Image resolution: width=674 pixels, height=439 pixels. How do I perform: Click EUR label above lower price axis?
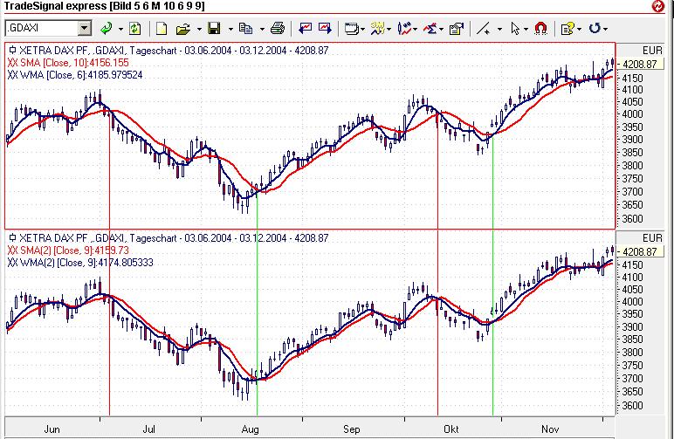coord(652,238)
